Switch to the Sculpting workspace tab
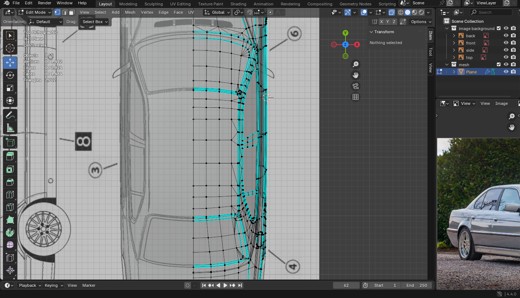The image size is (520, 298). (154, 4)
